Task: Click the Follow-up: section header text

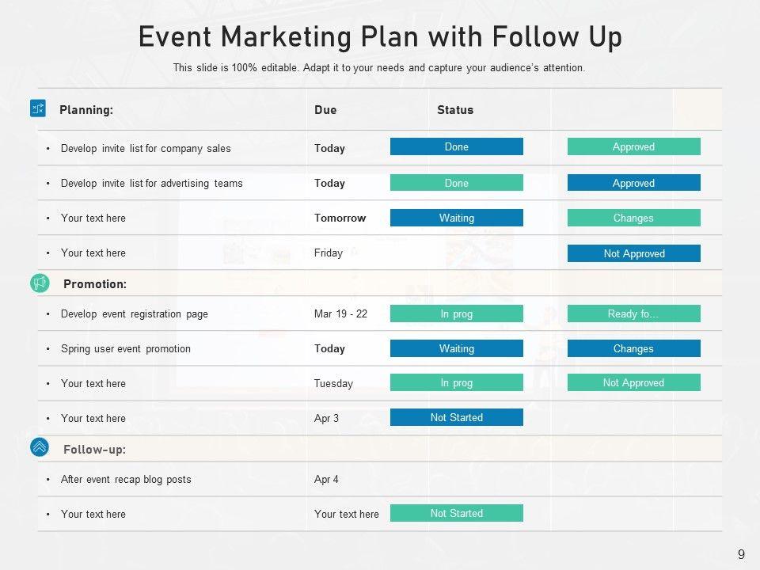Action: tap(94, 450)
